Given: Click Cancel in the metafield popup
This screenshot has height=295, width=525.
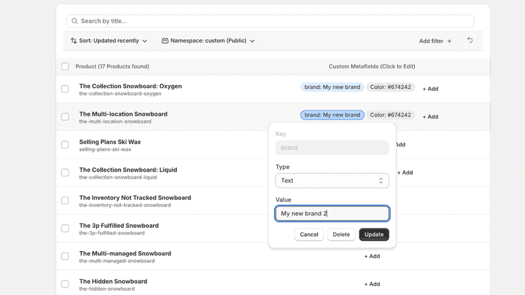Looking at the screenshot, I should (309, 234).
